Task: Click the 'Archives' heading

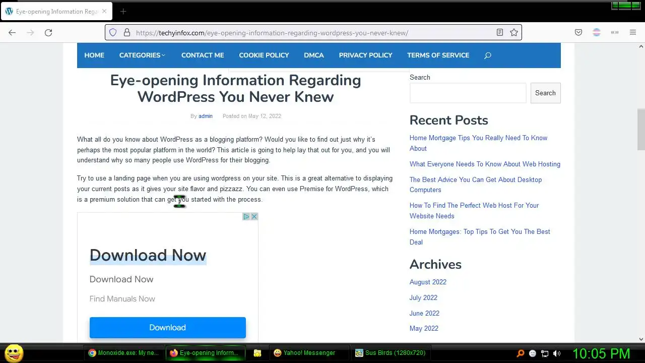Action: point(435,264)
